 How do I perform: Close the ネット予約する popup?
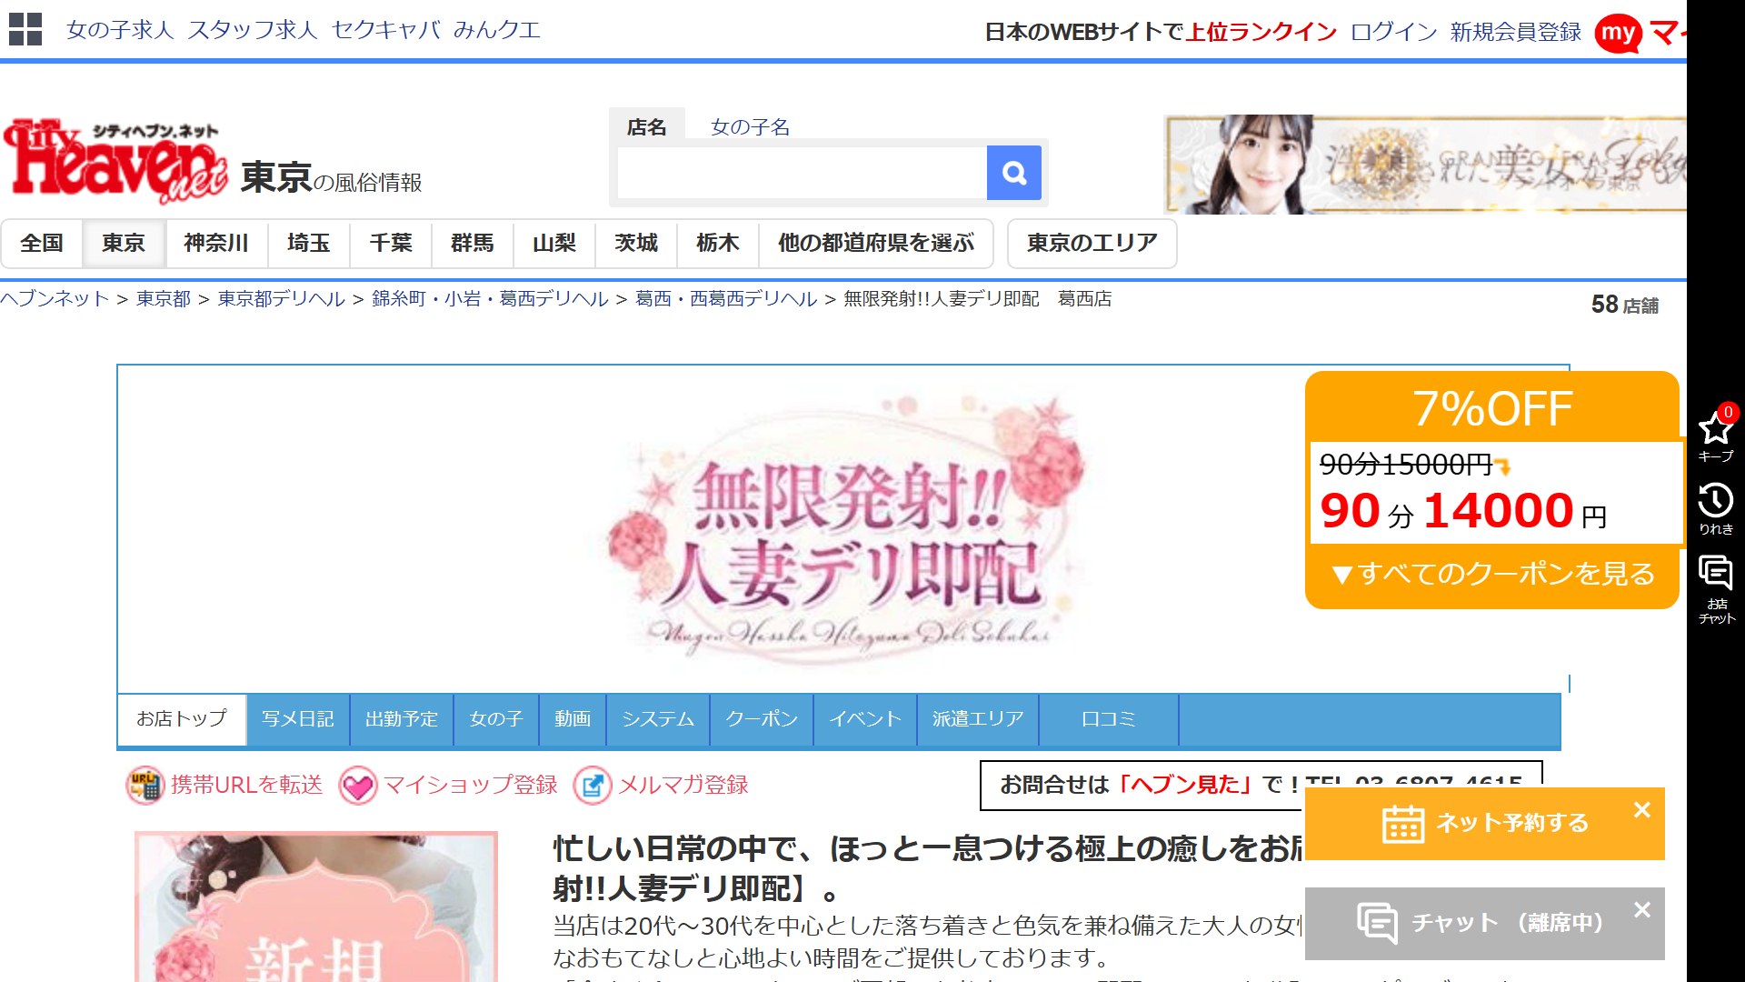point(1641,809)
